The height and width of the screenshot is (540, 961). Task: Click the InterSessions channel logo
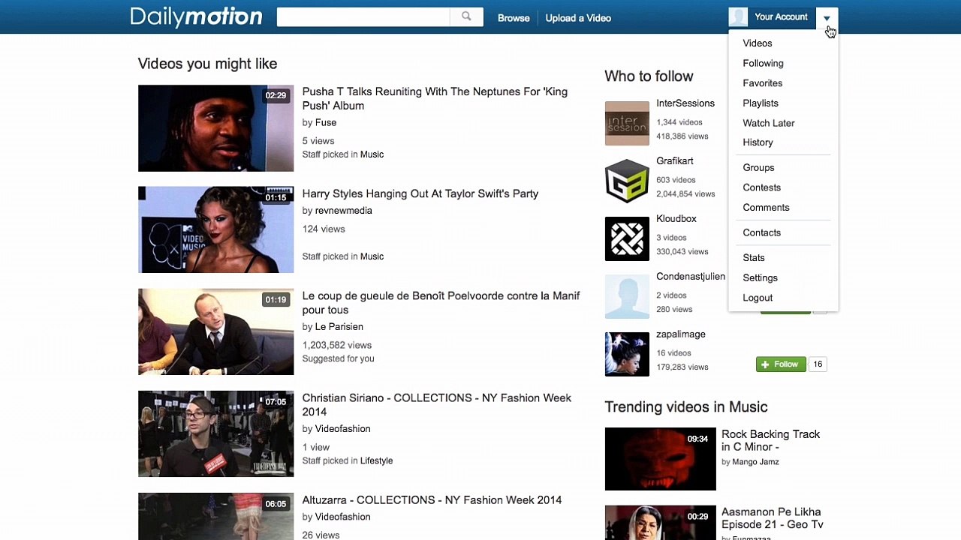tap(627, 123)
